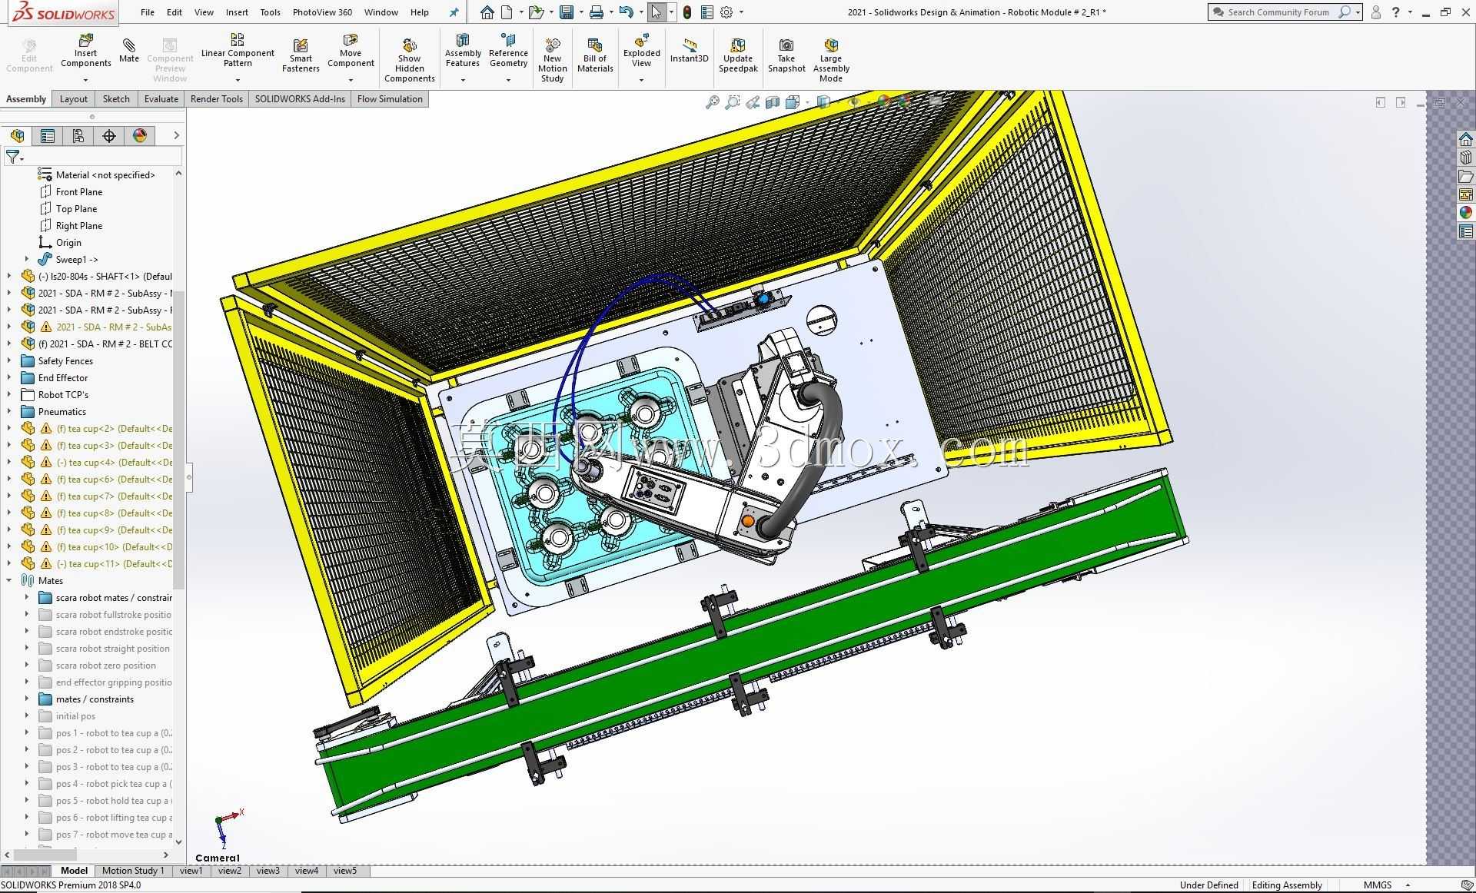The image size is (1476, 893).
Task: Toggle Instant3D mode
Action: [x=689, y=51]
